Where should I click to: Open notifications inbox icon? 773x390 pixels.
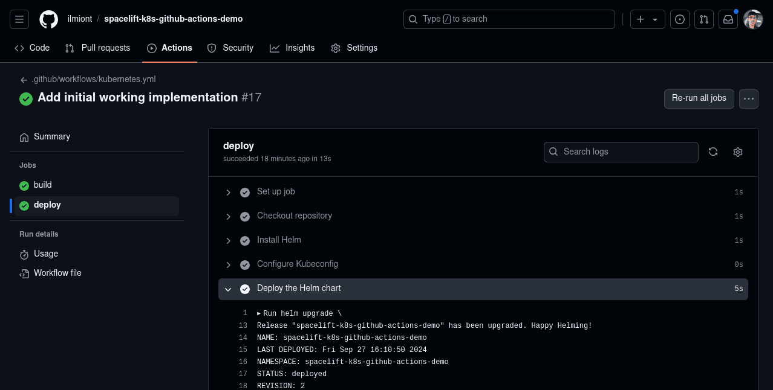point(728,19)
